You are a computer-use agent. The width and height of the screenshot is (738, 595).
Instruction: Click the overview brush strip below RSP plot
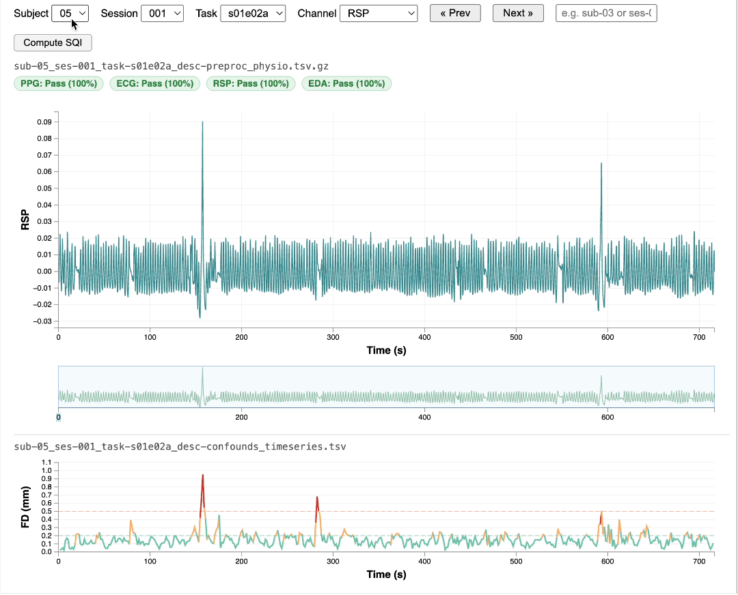(x=386, y=388)
